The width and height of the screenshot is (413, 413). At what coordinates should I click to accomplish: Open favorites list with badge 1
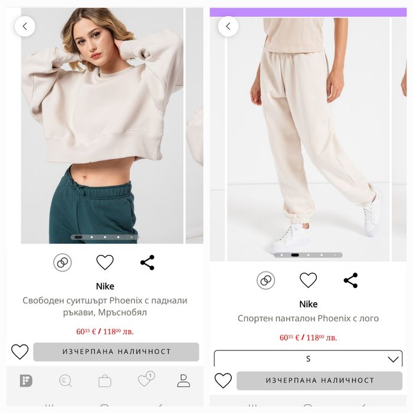coord(146,379)
